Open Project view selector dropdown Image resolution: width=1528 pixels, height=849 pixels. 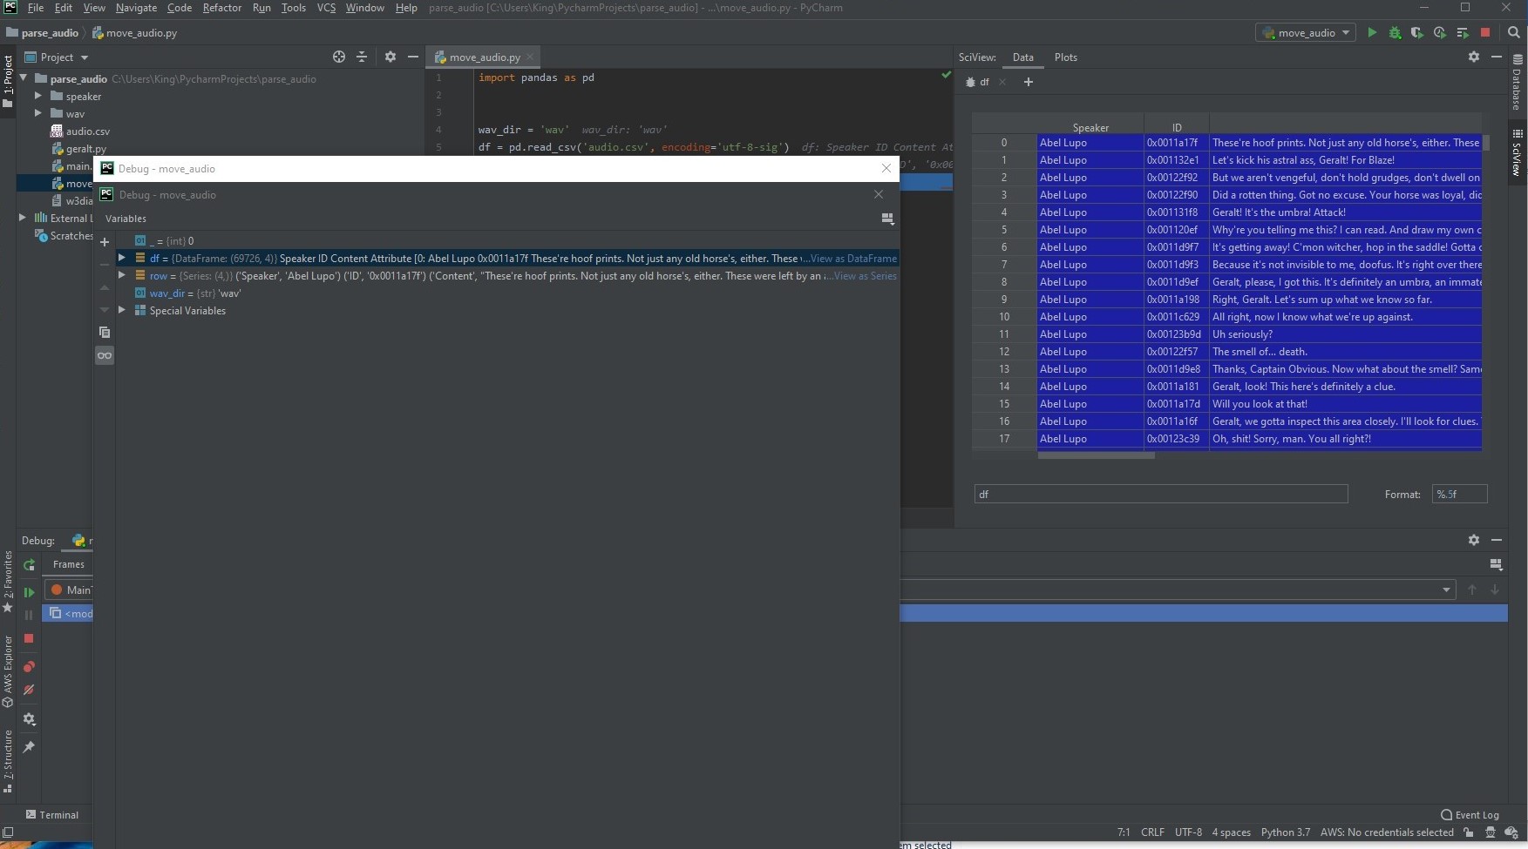(58, 57)
